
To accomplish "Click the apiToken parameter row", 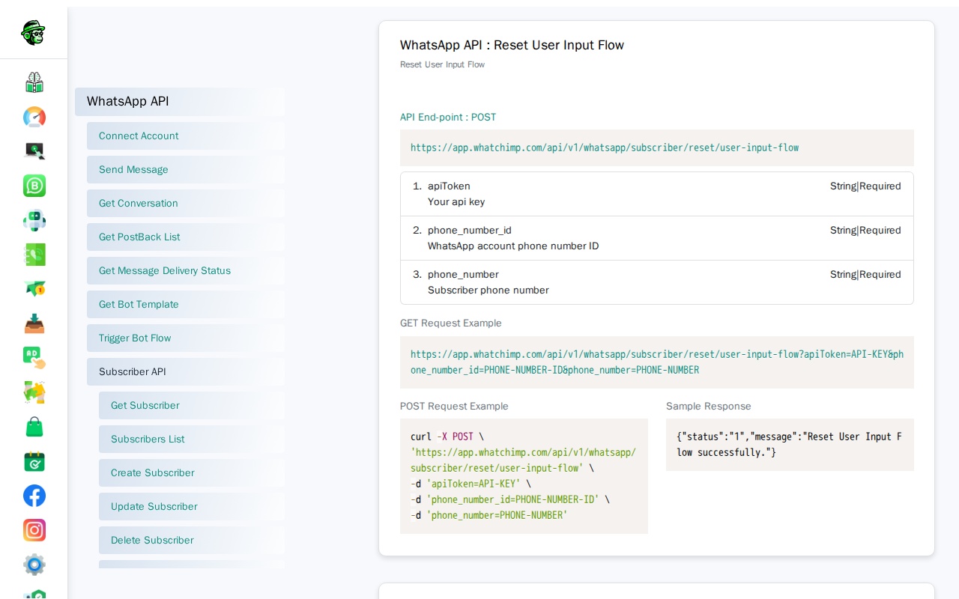I will pyautogui.click(x=657, y=194).
